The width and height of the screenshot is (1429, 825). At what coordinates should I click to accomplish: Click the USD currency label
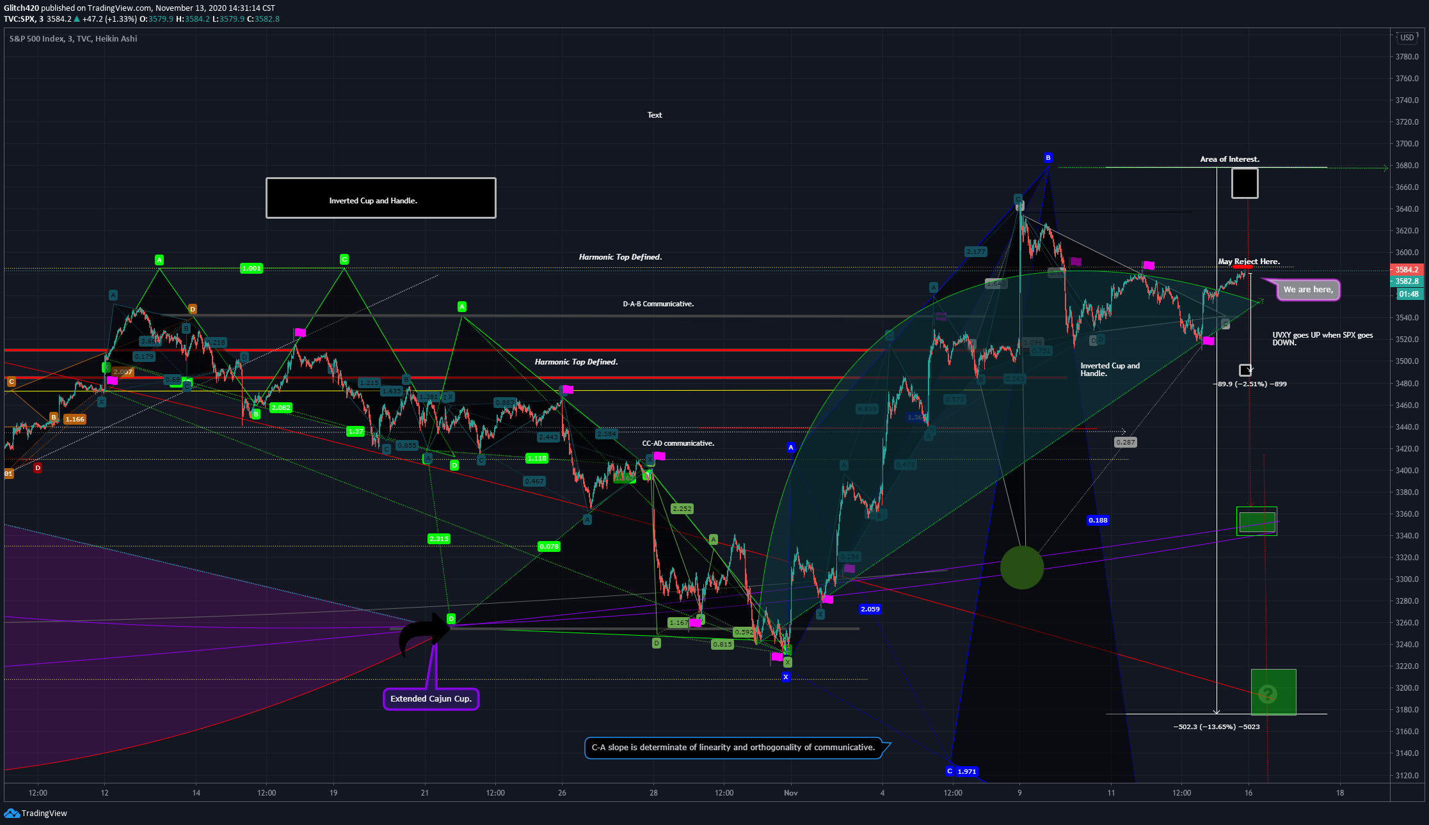1407,38
